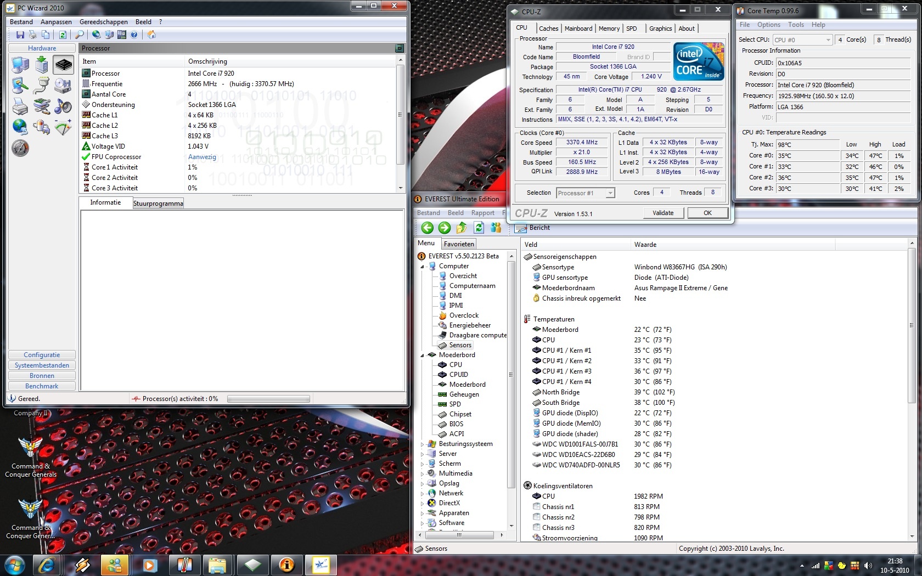The width and height of the screenshot is (922, 576).
Task: Open Internet Explorer from the taskbar
Action: click(x=47, y=564)
